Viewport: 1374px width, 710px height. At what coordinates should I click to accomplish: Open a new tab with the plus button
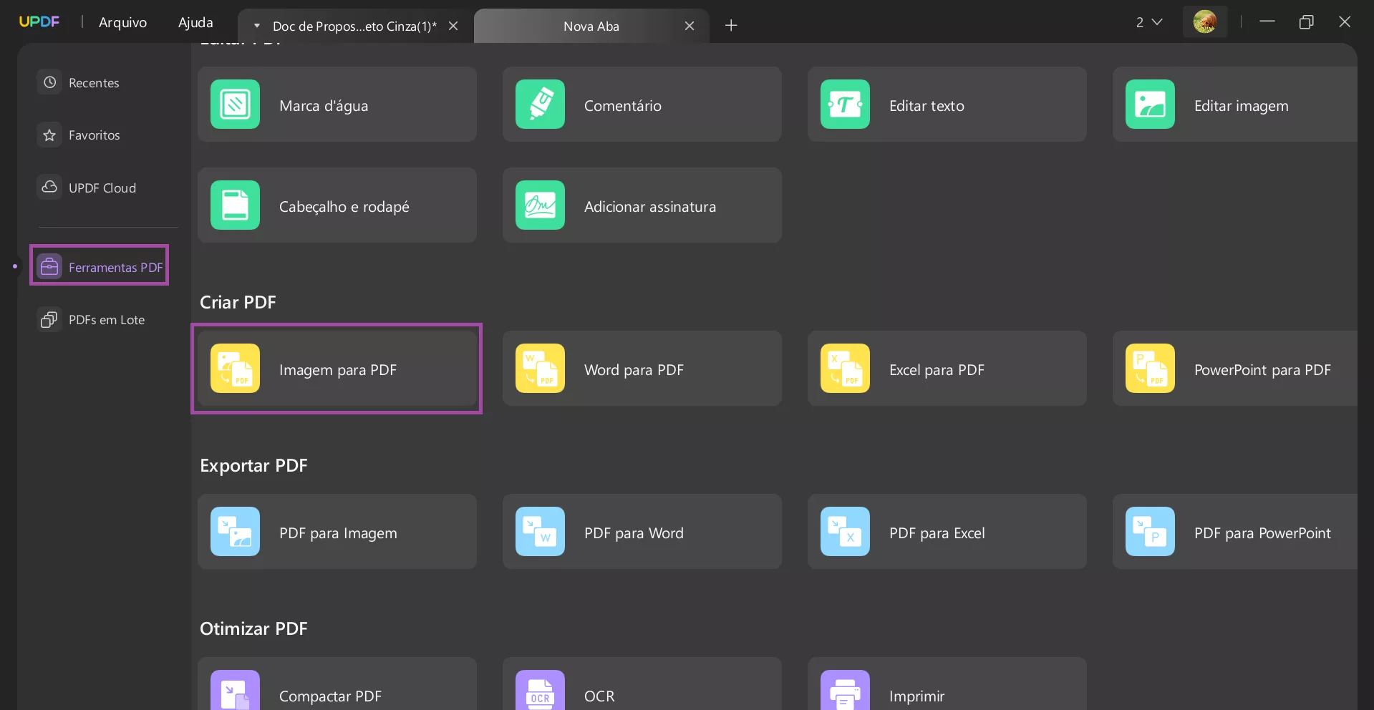click(x=731, y=26)
